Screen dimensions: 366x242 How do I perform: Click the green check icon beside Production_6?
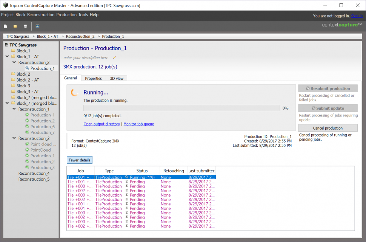point(27,127)
